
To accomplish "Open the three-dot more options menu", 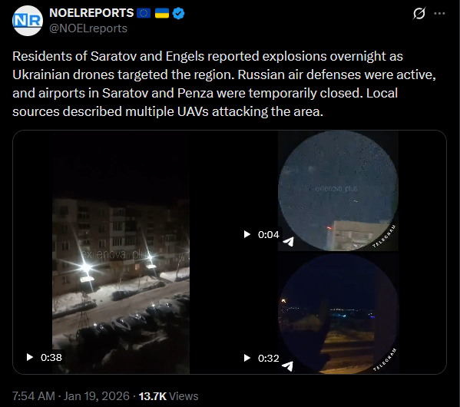I will click(x=439, y=14).
